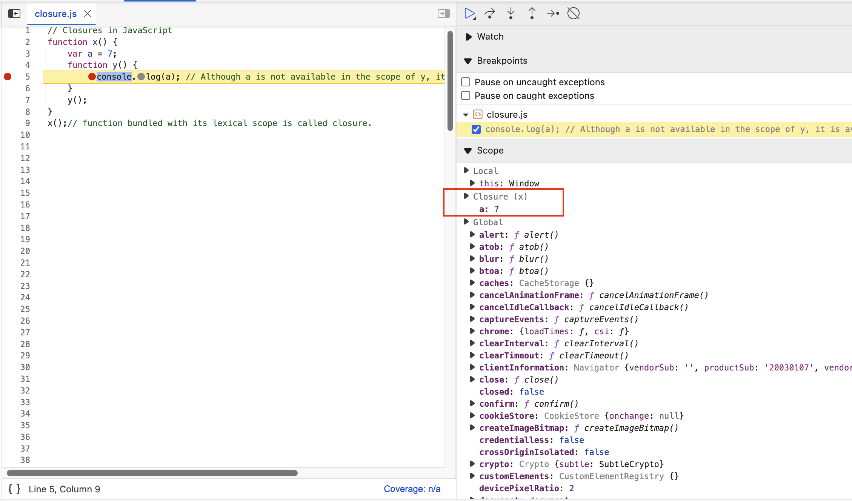Step over next function call
Viewport: 852px width, 501px height.
tap(490, 14)
